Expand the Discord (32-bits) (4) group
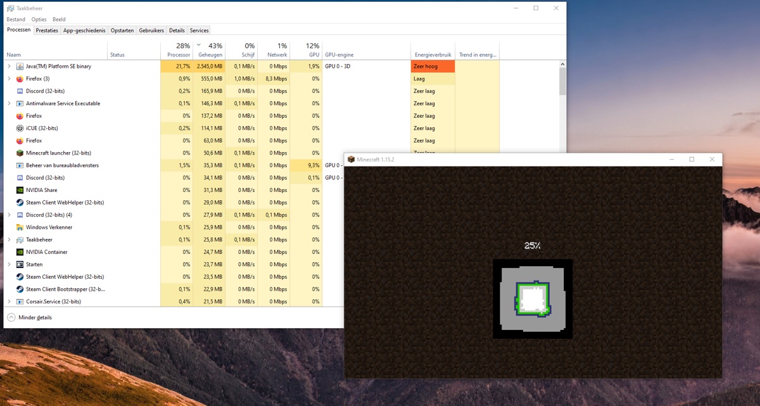Screen dimensions: 760x406 (x=9, y=215)
